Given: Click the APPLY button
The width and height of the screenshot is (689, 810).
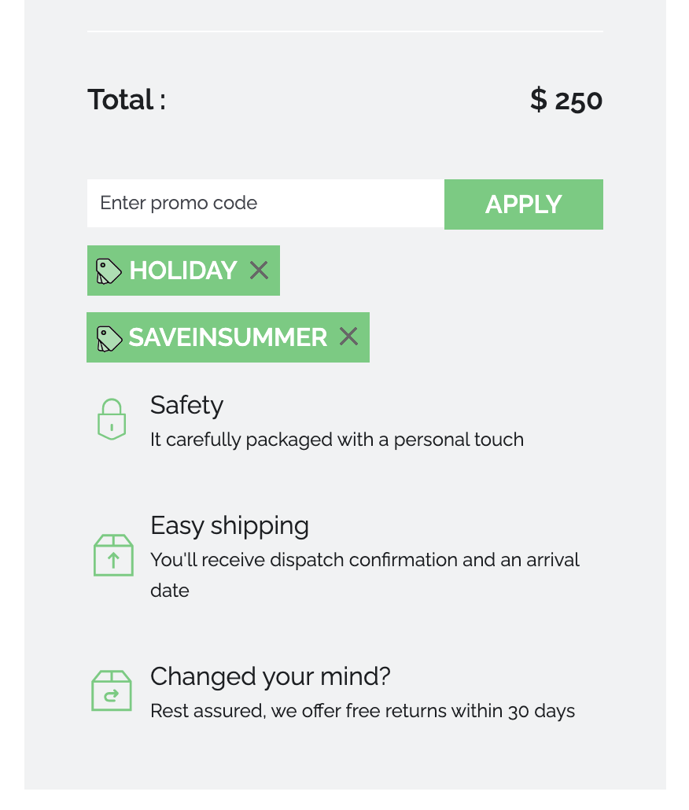Looking at the screenshot, I should 523,204.
